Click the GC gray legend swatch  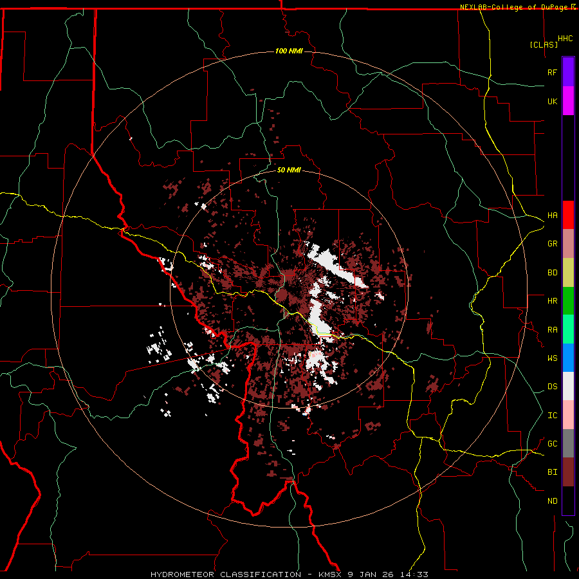[568, 443]
